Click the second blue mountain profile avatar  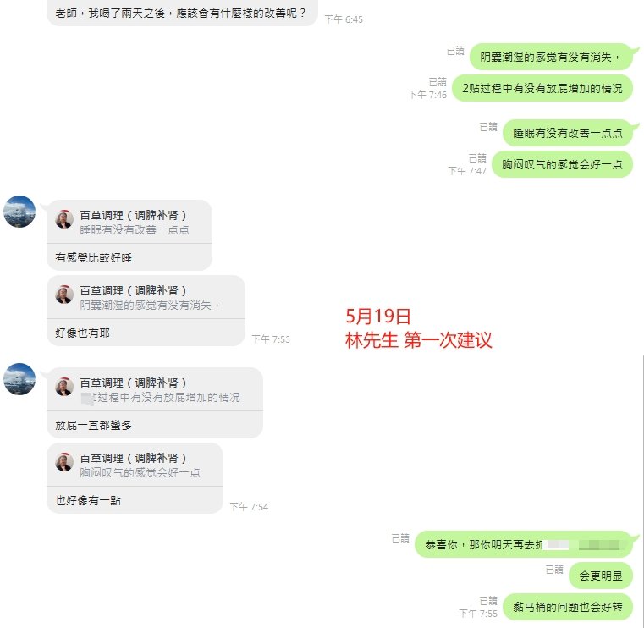[x=19, y=379]
